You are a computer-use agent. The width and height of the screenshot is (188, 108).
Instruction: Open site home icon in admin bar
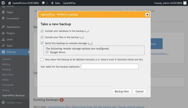(x=9, y=3)
